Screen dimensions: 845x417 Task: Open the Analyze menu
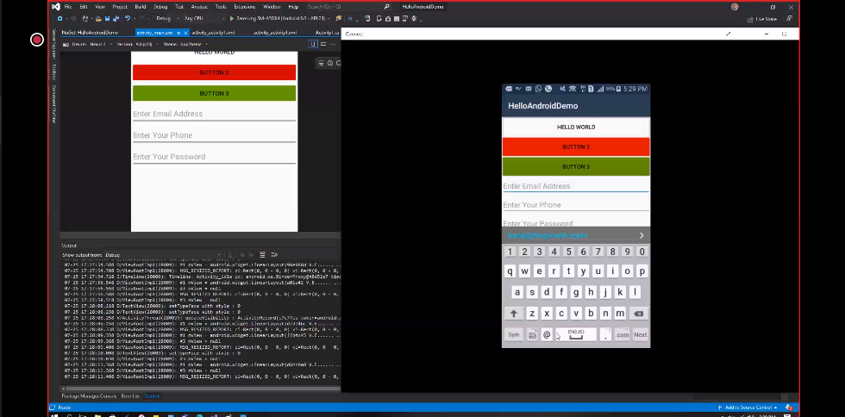(x=199, y=7)
